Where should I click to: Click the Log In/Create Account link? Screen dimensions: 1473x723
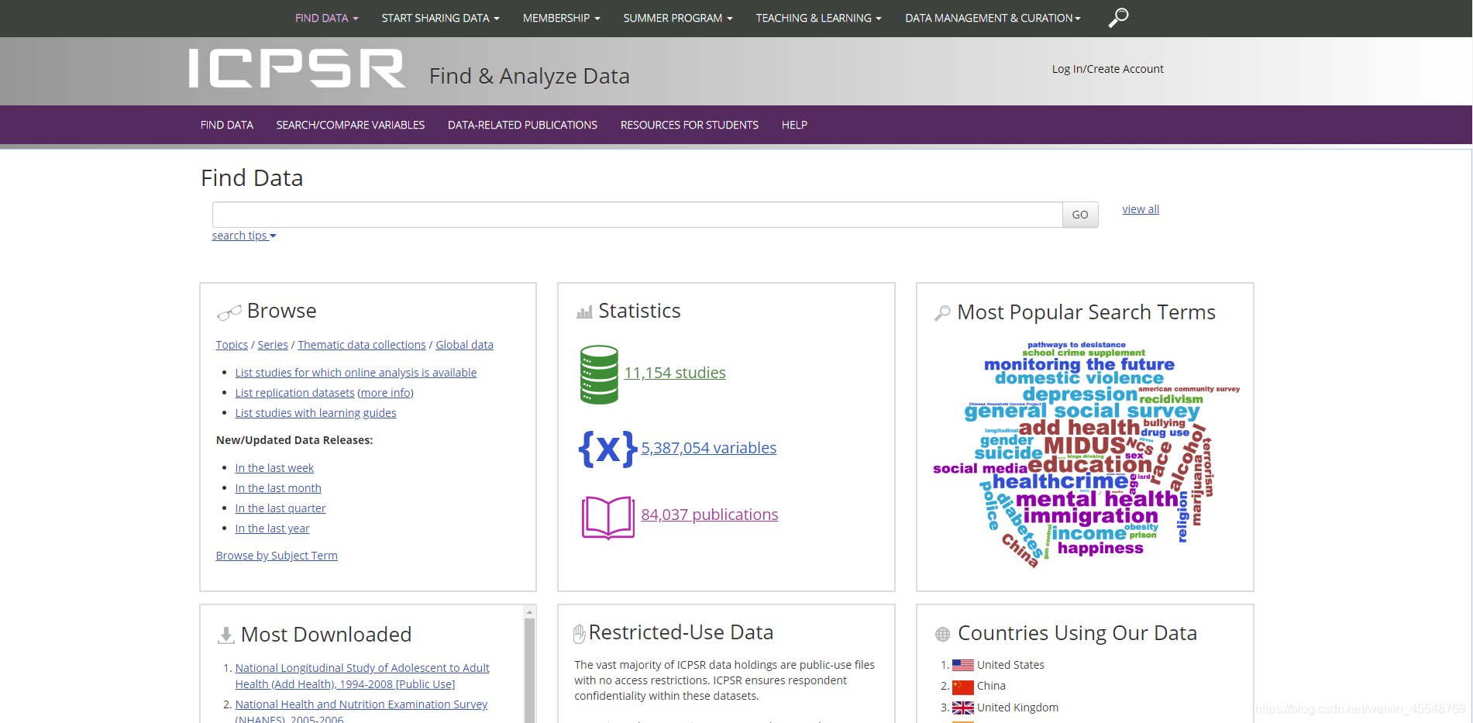pos(1107,69)
